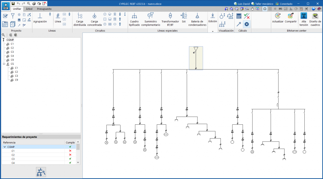Screen dimensions: 323x179
Task: Click the blue X icon in Cálculo
Action: [247, 24]
